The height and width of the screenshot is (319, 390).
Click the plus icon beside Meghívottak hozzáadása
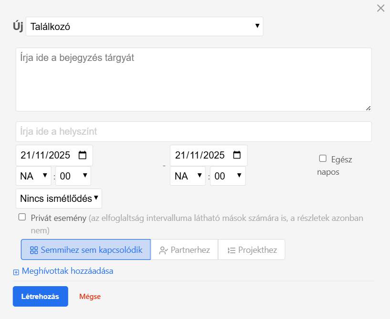[x=16, y=271]
